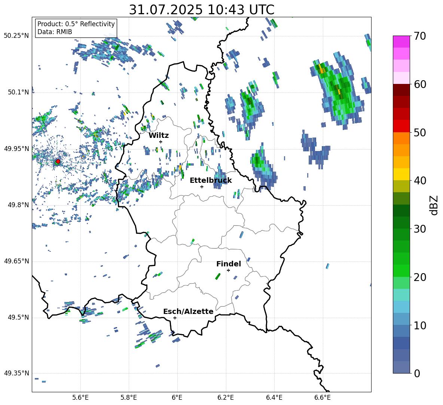Click the 6°E longitude label
The width and height of the screenshot is (443, 405).
(x=177, y=398)
